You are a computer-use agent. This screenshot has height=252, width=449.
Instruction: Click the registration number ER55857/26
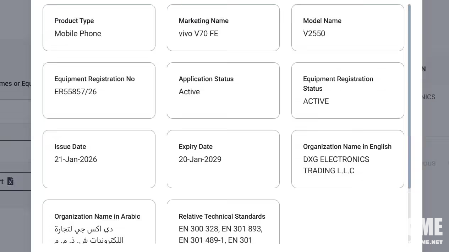pyautogui.click(x=75, y=92)
